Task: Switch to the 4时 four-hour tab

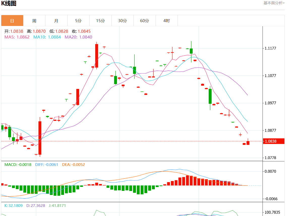Action: coord(166,21)
